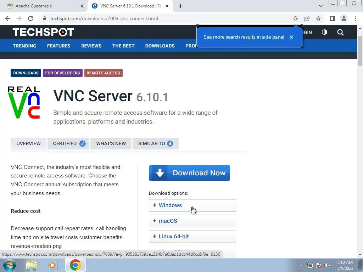Click the browser back arrow
Viewport: 363px width, 272px height.
tap(8, 18)
